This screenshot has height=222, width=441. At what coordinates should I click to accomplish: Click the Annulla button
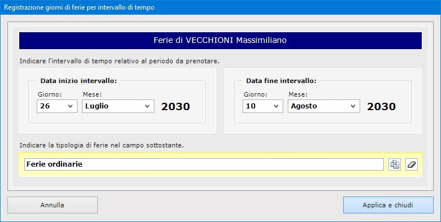[x=53, y=205]
